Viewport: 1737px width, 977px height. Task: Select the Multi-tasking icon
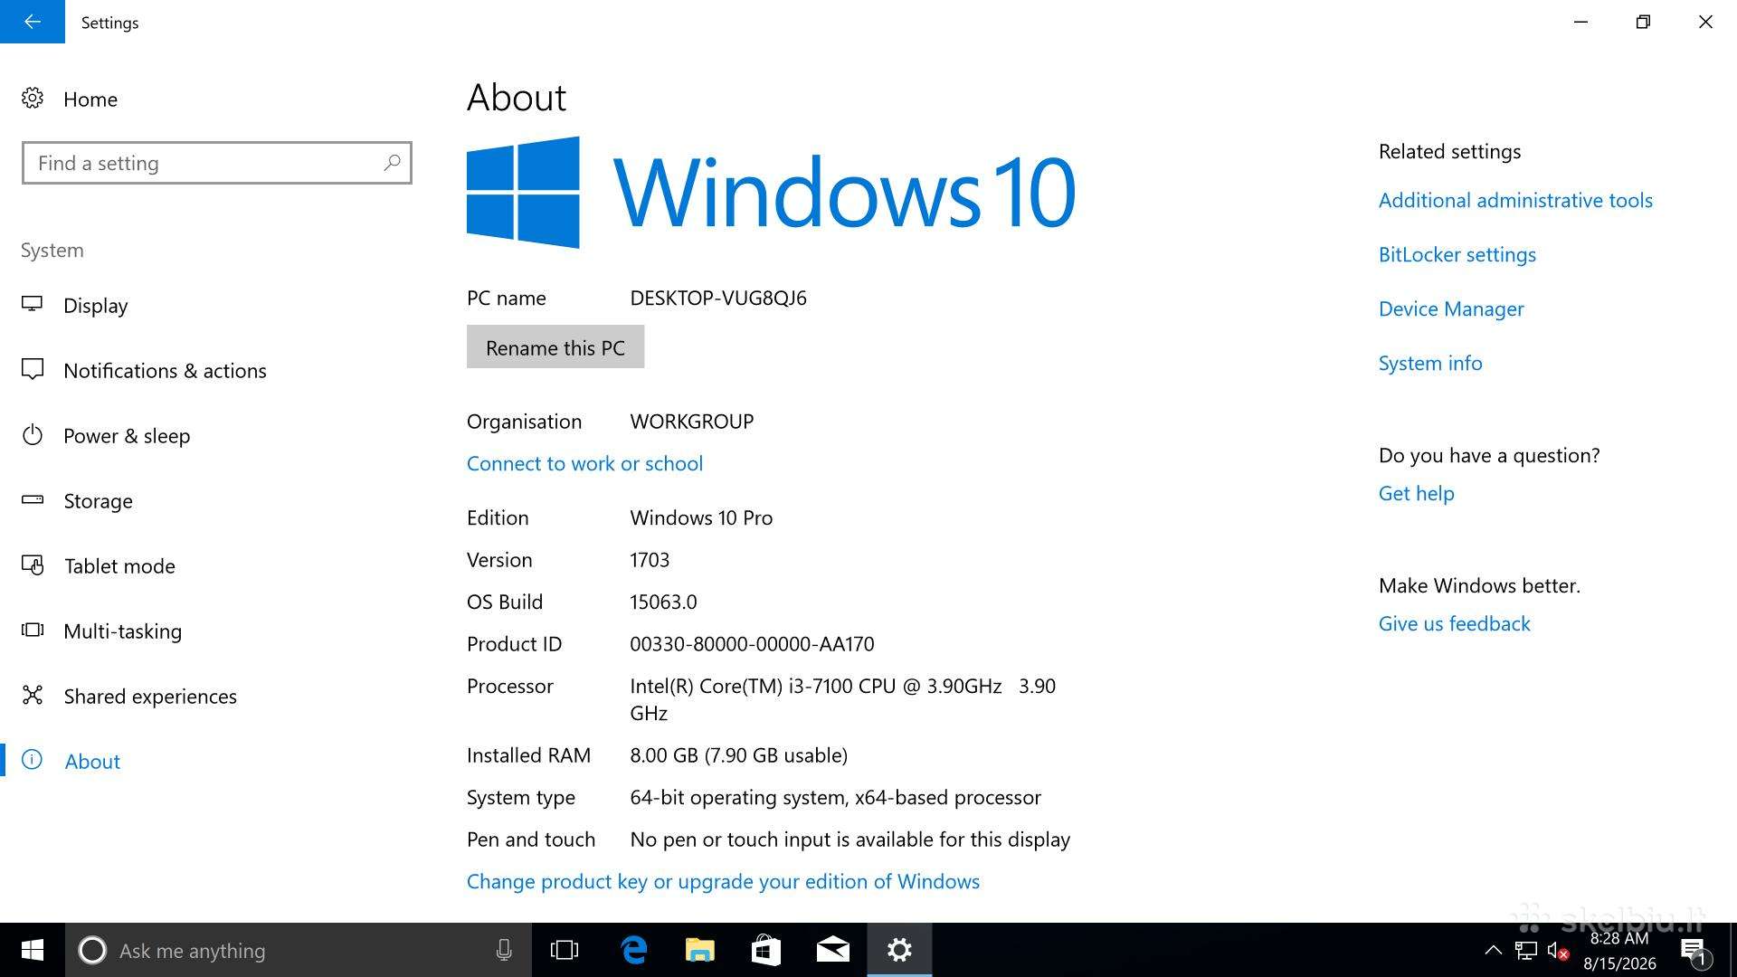[x=33, y=631]
